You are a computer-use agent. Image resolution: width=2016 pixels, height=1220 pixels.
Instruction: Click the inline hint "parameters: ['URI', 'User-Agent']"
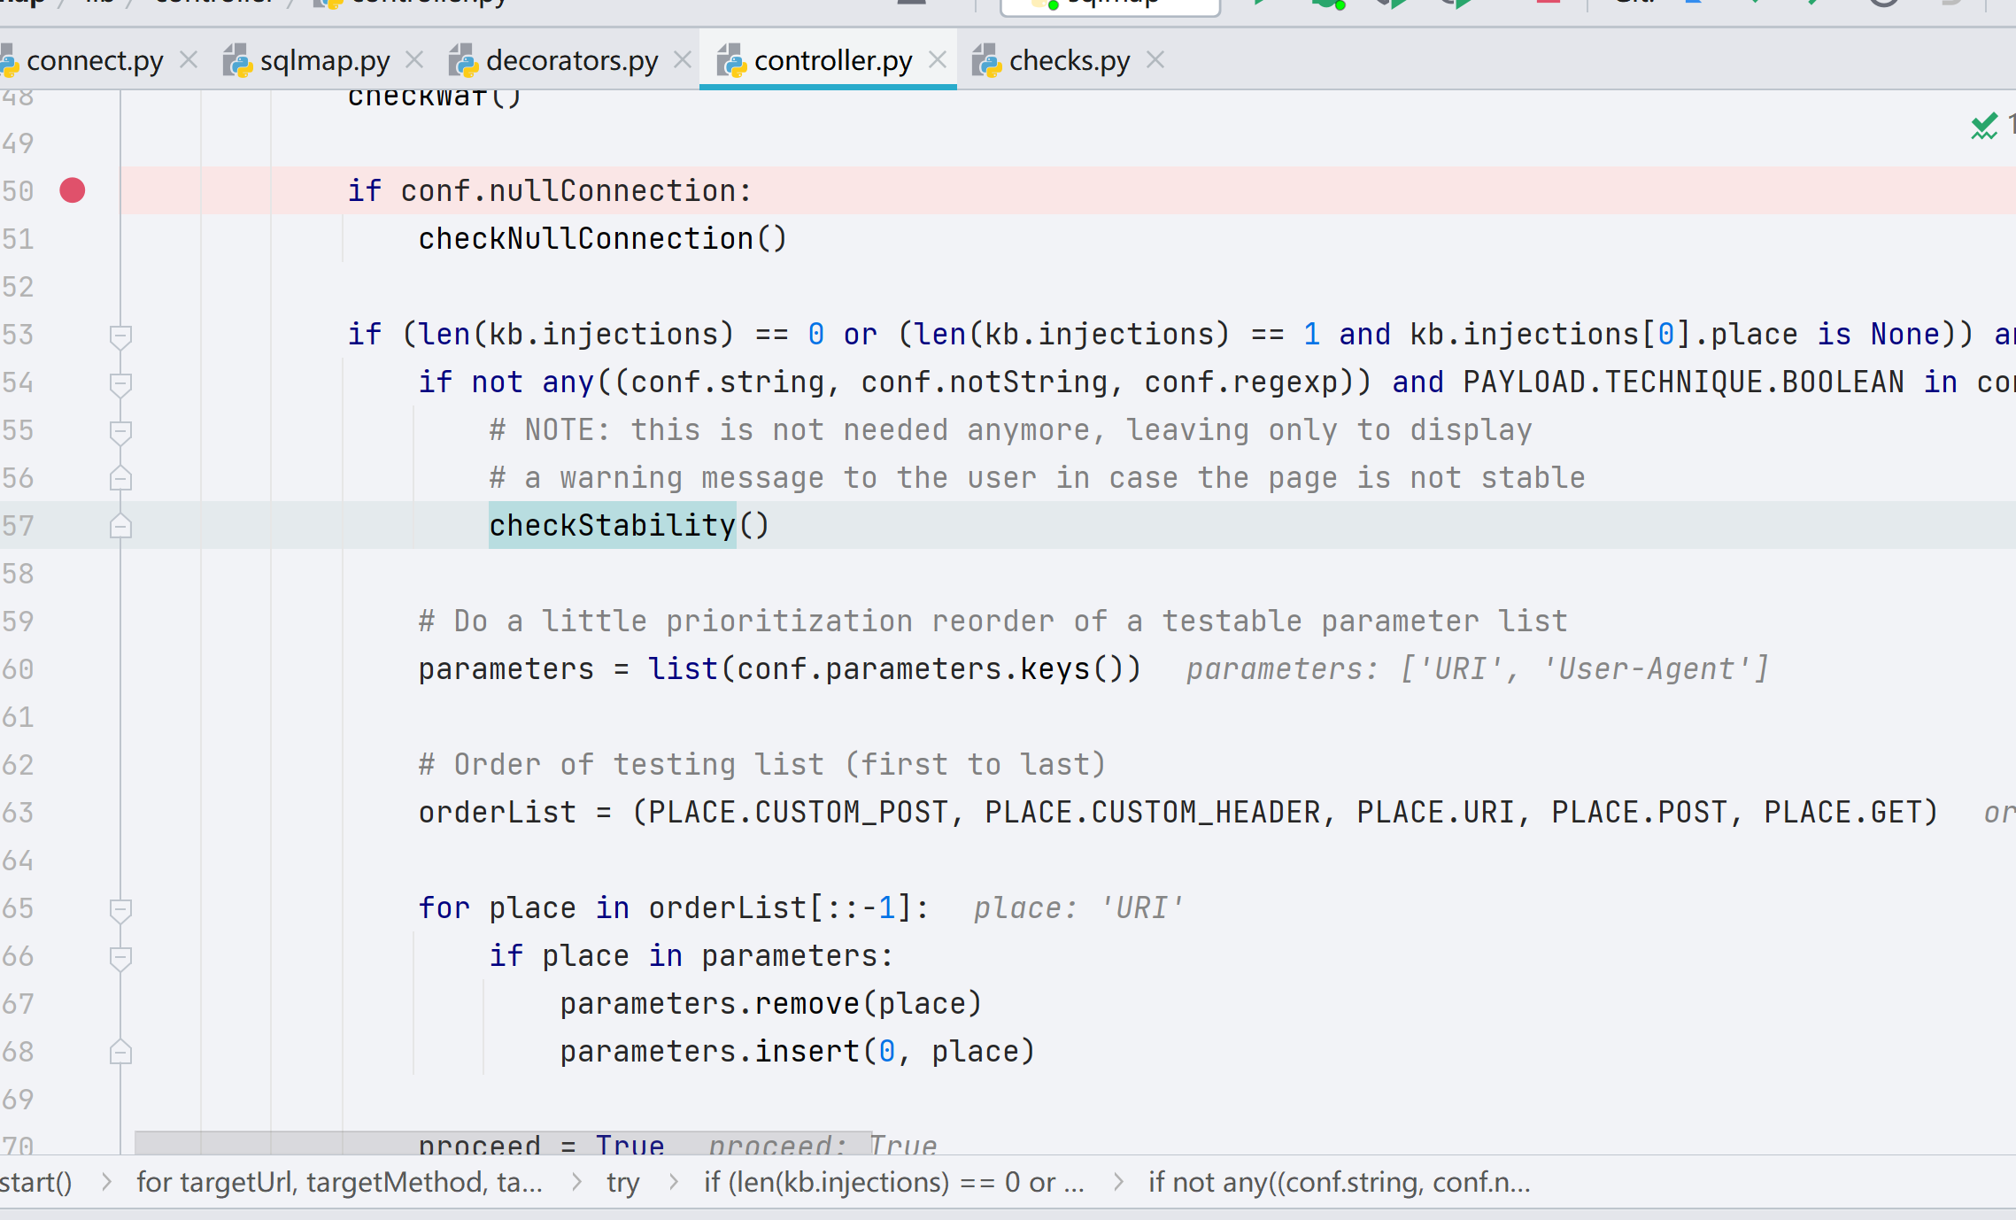[x=1478, y=669]
